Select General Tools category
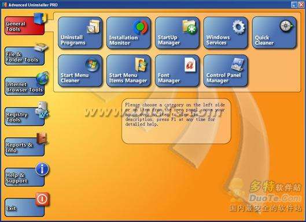The image size is (306, 222). tap(24, 26)
